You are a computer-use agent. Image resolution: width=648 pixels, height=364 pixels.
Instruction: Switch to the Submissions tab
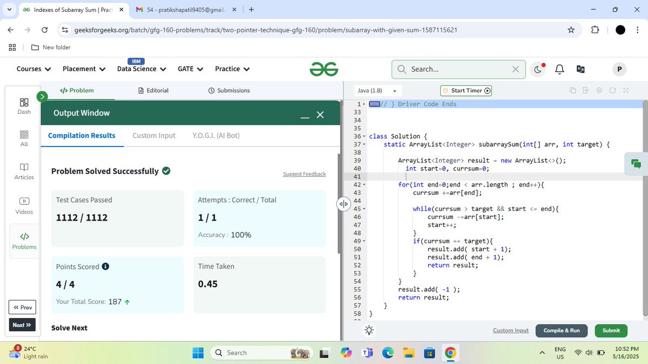click(229, 91)
